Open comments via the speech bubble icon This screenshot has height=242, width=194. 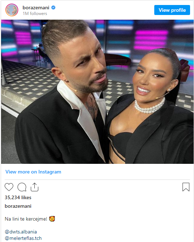pyautogui.click(x=22, y=187)
